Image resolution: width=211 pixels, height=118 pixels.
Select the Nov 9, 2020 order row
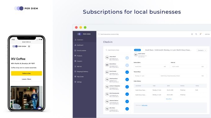coord(170,95)
